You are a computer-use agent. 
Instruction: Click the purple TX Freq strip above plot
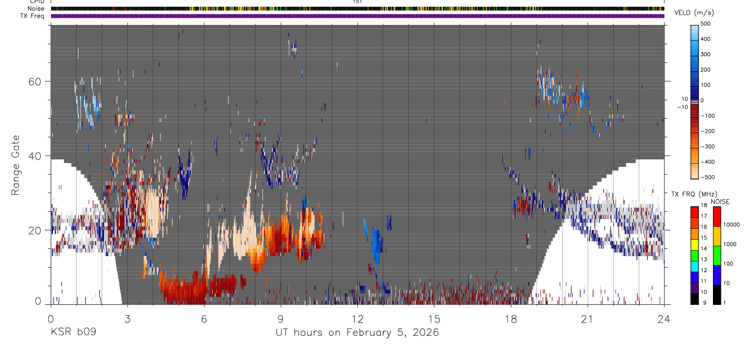tap(358, 16)
